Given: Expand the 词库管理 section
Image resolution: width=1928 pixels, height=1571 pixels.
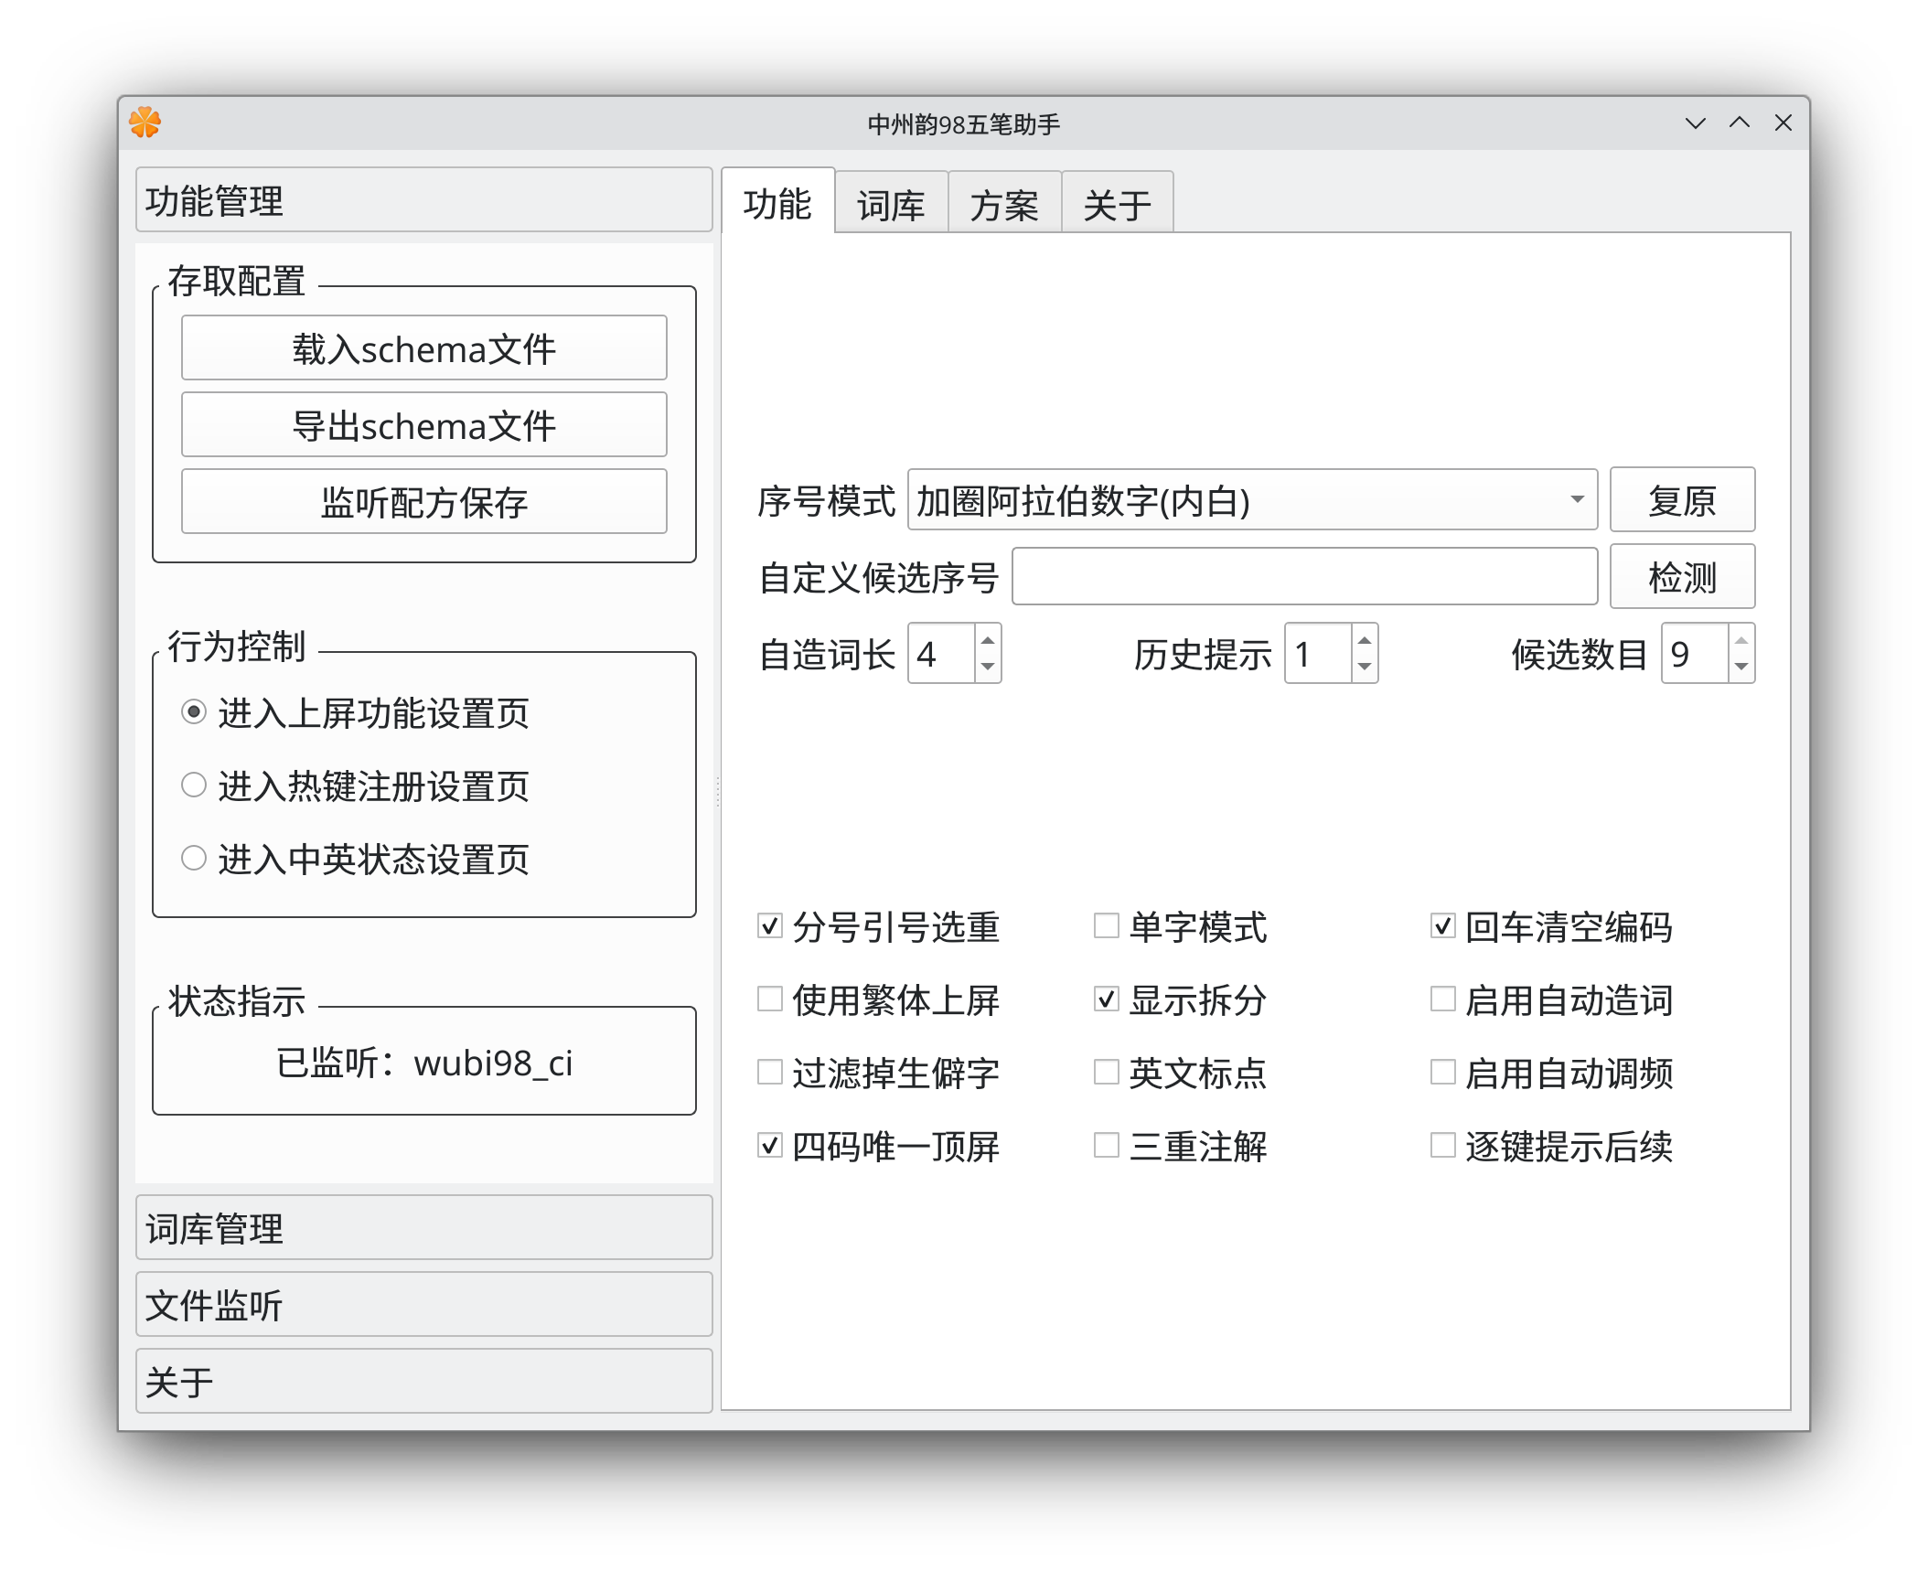Looking at the screenshot, I should [x=424, y=1228].
